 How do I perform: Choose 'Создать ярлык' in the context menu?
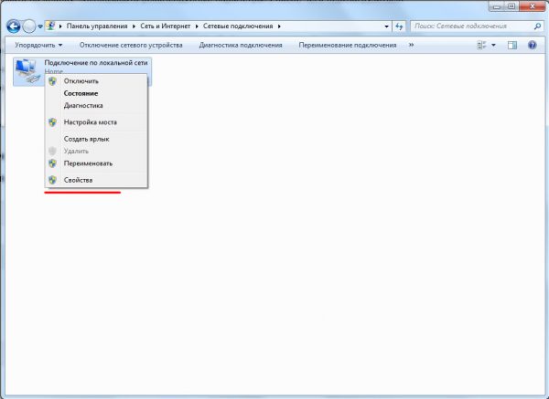tap(96, 139)
